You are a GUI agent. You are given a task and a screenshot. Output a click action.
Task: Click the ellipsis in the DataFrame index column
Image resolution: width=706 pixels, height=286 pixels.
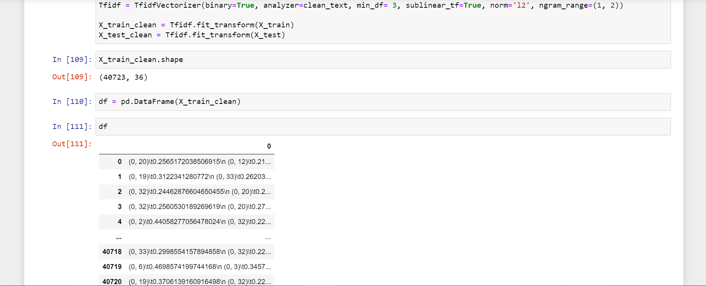[119, 237]
